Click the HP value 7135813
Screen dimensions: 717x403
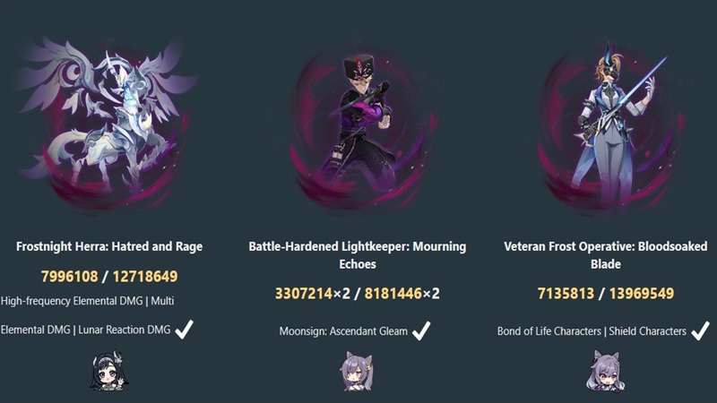(566, 294)
